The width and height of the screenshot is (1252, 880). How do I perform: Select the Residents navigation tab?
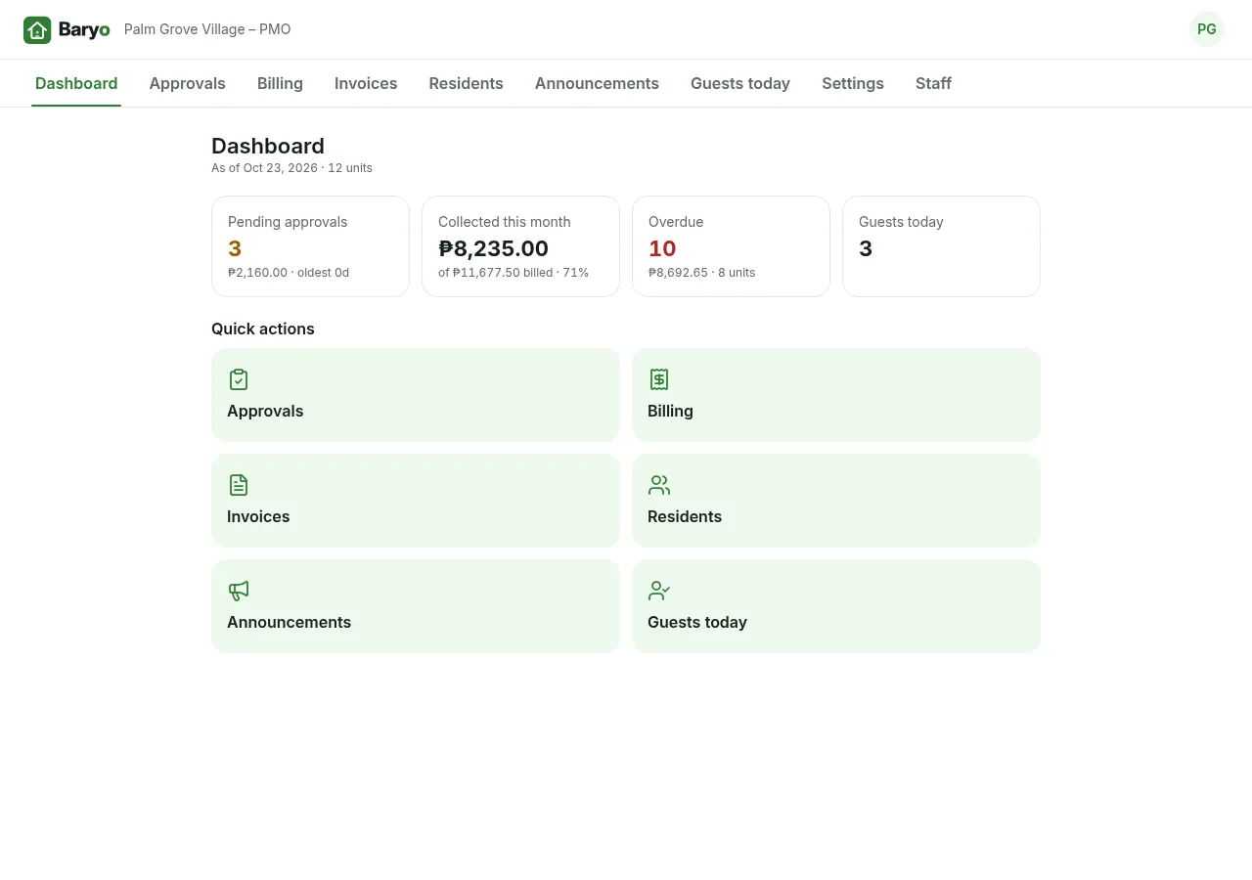tap(466, 83)
